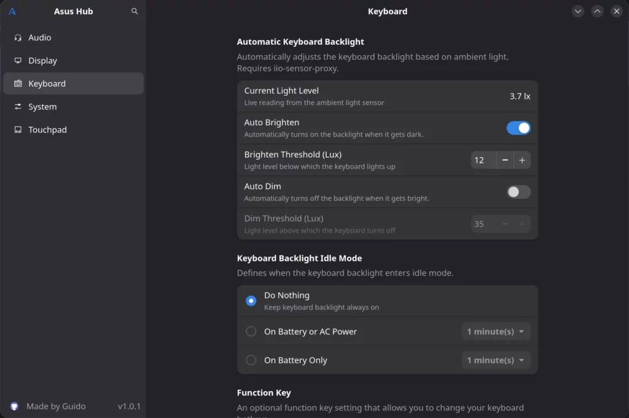
Task: Open search with the magnifier icon
Action: coord(135,12)
